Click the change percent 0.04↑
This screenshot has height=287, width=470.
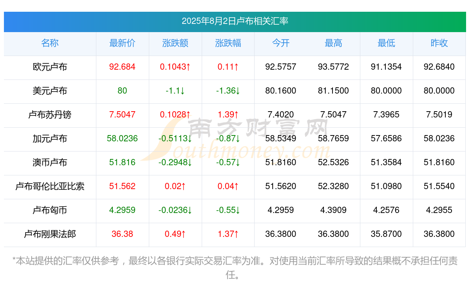228,186
